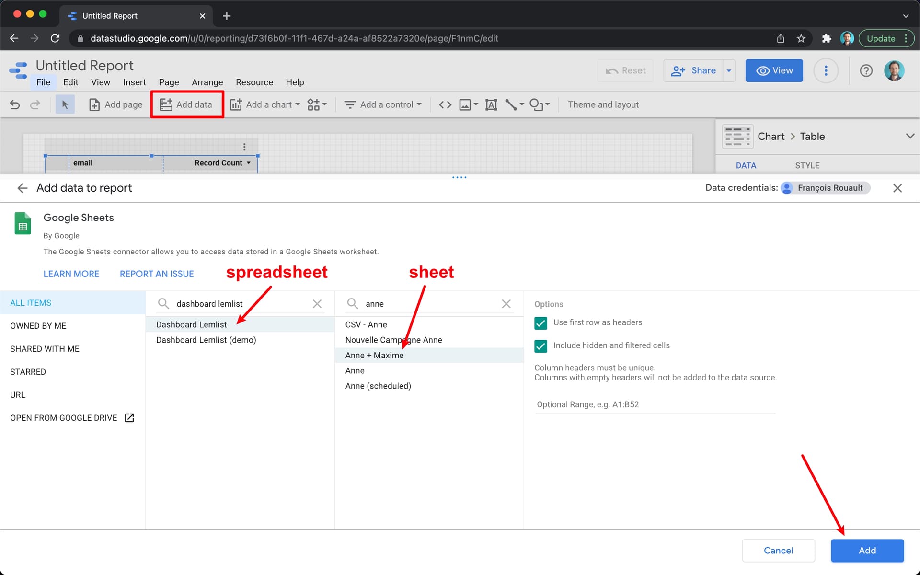Open the Insert menu

134,82
